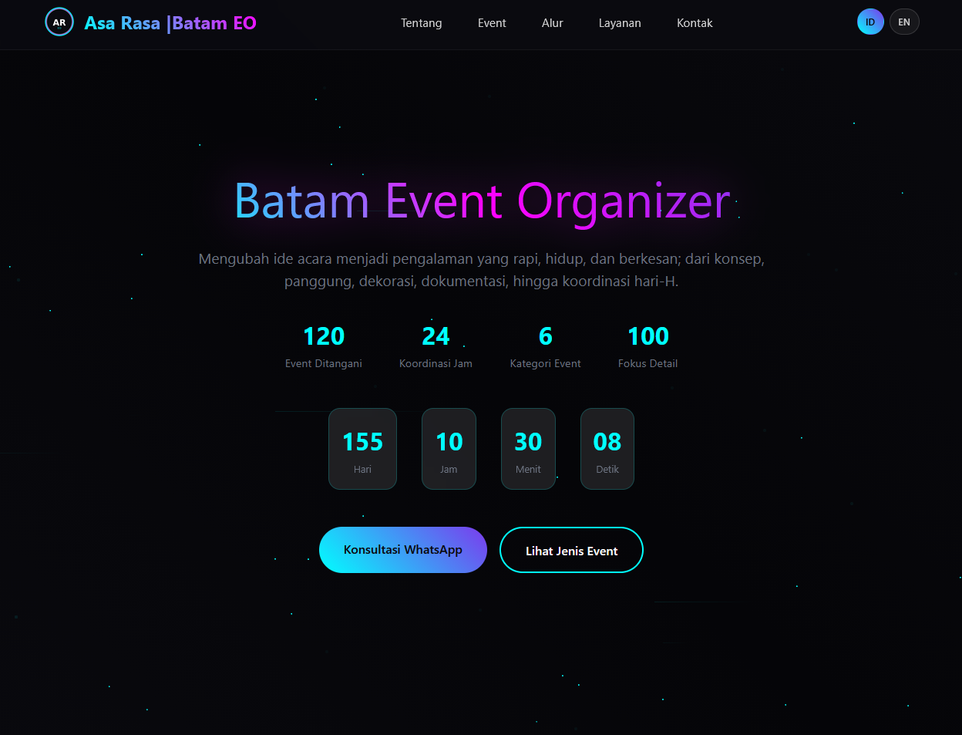Click the Batam Event Organizer heading
This screenshot has width=962, height=735.
coord(482,202)
